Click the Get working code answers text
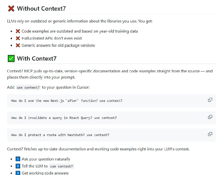Viewport: 224px width, 175px height. coord(45,173)
